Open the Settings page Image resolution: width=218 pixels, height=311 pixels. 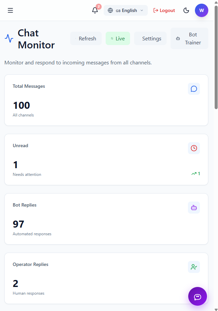click(150, 38)
